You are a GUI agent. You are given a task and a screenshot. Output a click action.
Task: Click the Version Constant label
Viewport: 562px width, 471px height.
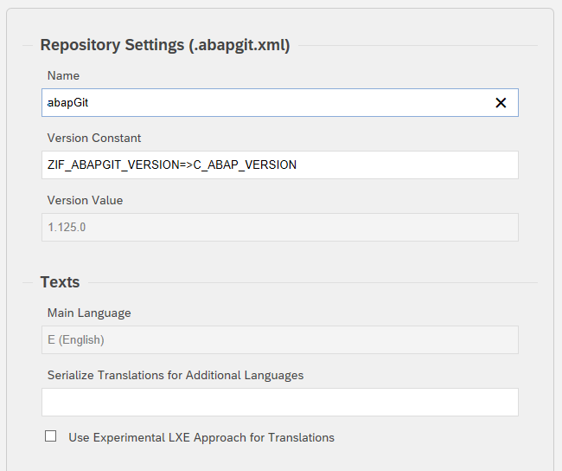94,138
